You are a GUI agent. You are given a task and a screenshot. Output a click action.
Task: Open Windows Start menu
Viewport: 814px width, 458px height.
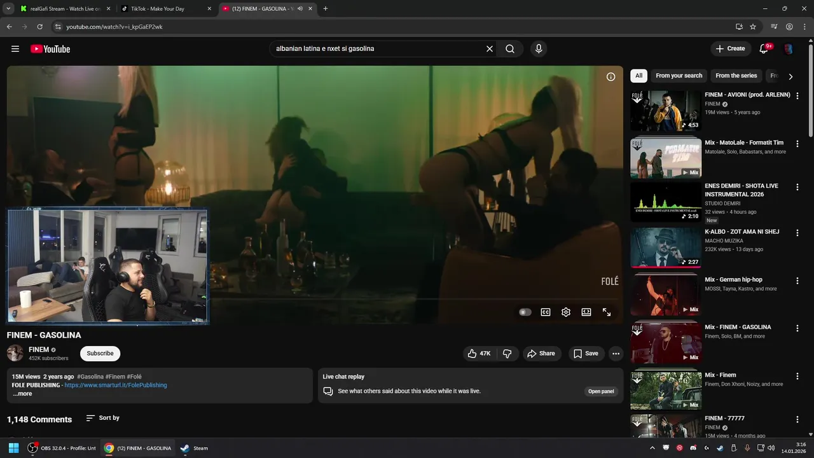tap(13, 448)
